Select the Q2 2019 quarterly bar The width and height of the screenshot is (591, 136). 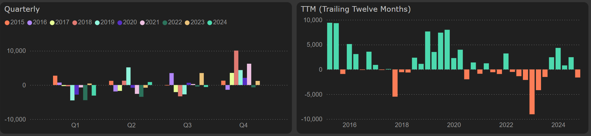128,76
